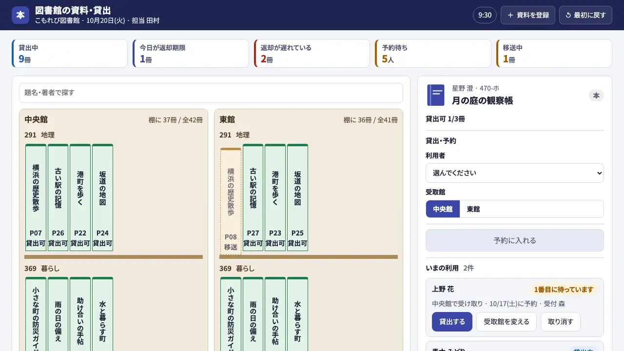Click いまの利用 2件 heading
Screen dimensions: 624x351
click(x=449, y=268)
